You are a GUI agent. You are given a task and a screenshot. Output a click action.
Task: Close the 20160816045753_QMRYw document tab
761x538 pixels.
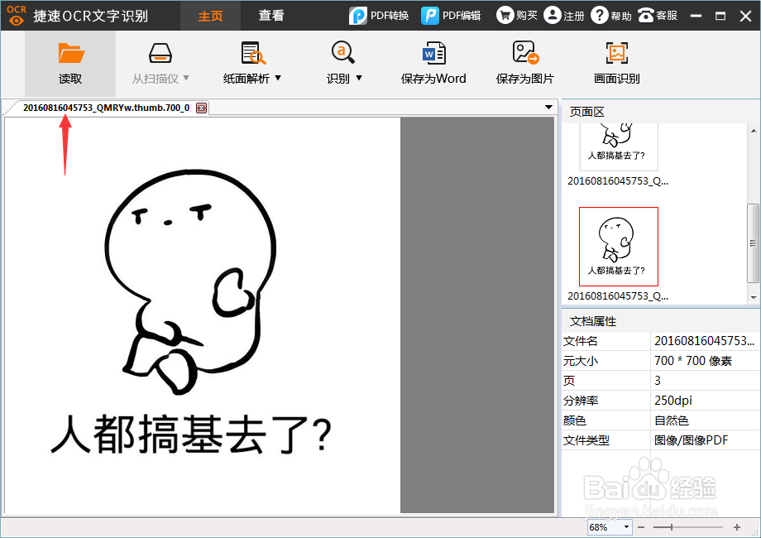pos(201,108)
